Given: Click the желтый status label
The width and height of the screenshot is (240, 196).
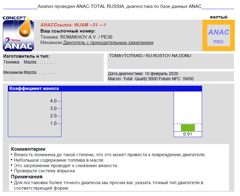Looking at the screenshot, I should point(218,17).
